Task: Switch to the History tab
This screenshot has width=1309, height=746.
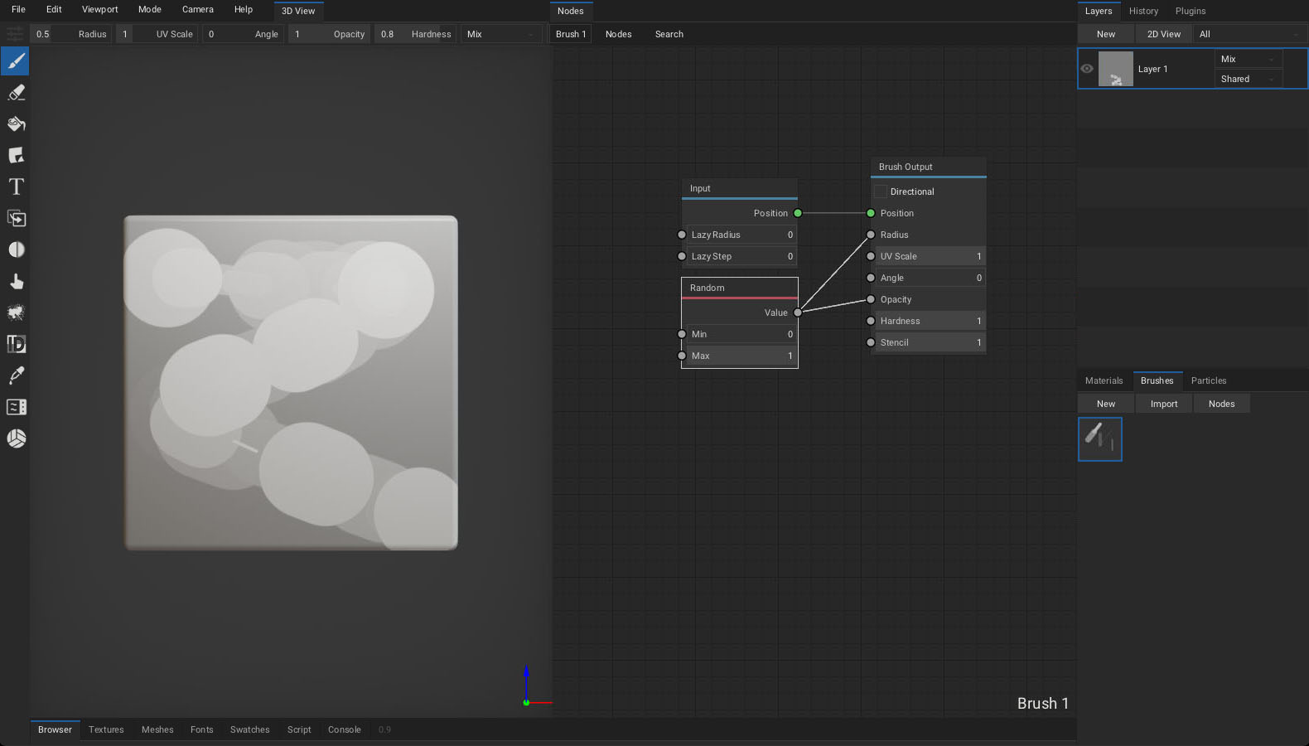Action: pos(1143,11)
